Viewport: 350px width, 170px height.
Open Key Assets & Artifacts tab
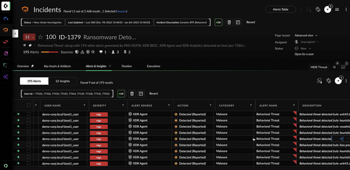click(x=58, y=66)
